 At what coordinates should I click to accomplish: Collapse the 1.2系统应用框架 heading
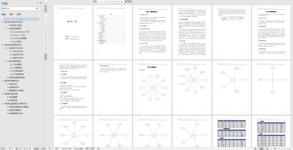click(5, 29)
